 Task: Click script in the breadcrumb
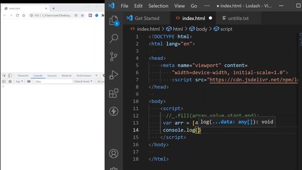pyautogui.click(x=226, y=29)
